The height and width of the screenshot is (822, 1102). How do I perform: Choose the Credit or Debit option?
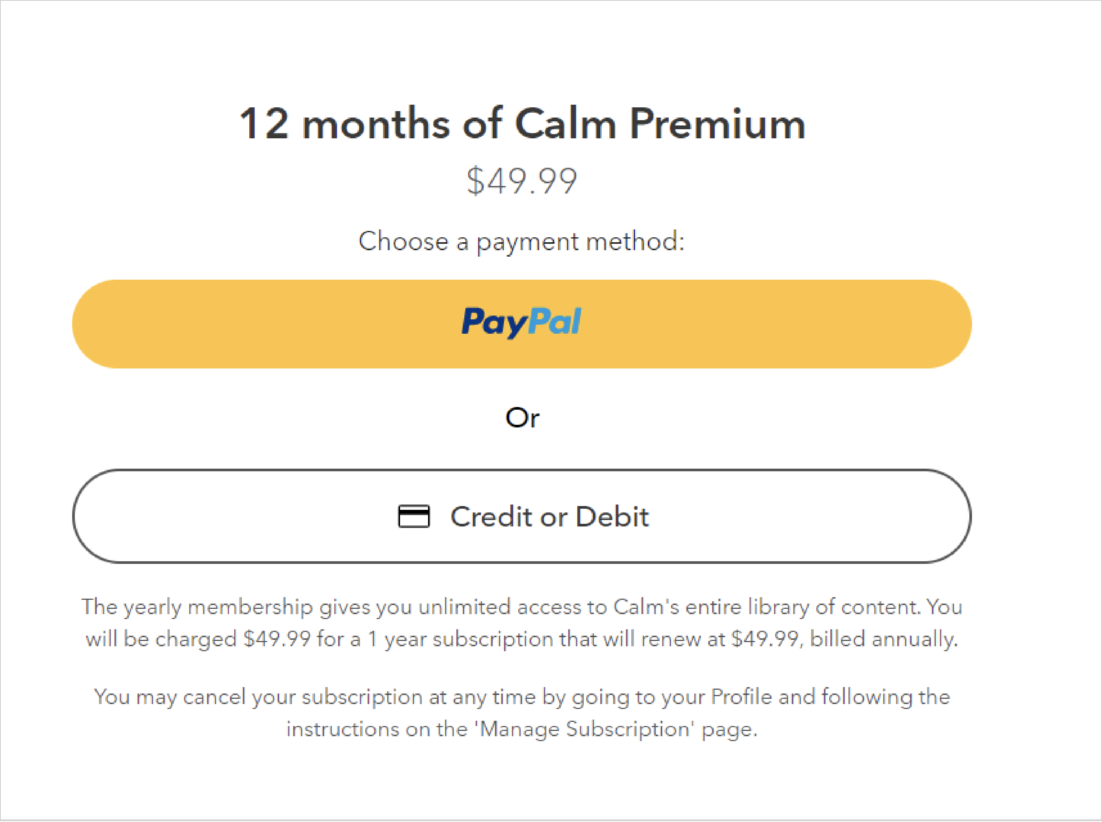click(x=522, y=516)
